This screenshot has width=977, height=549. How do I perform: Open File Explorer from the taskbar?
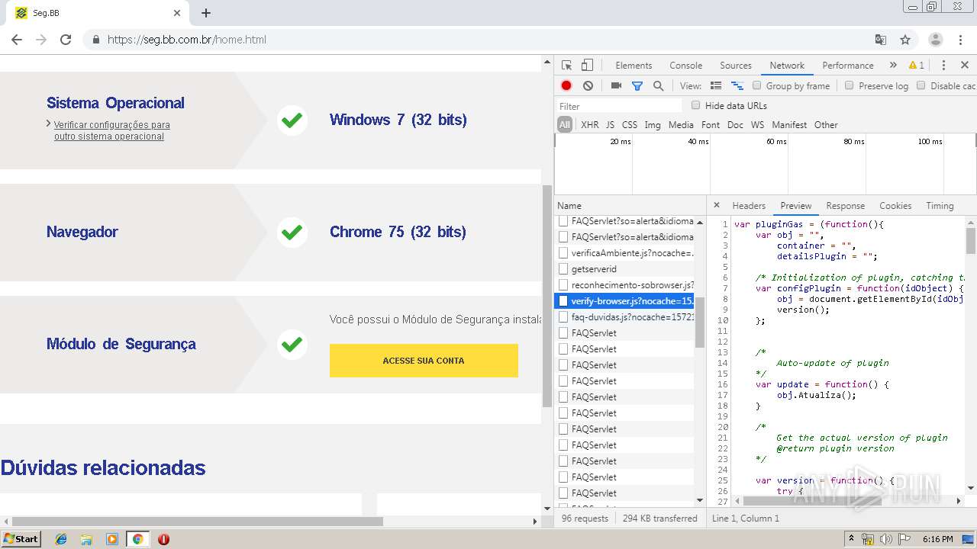[x=86, y=539]
